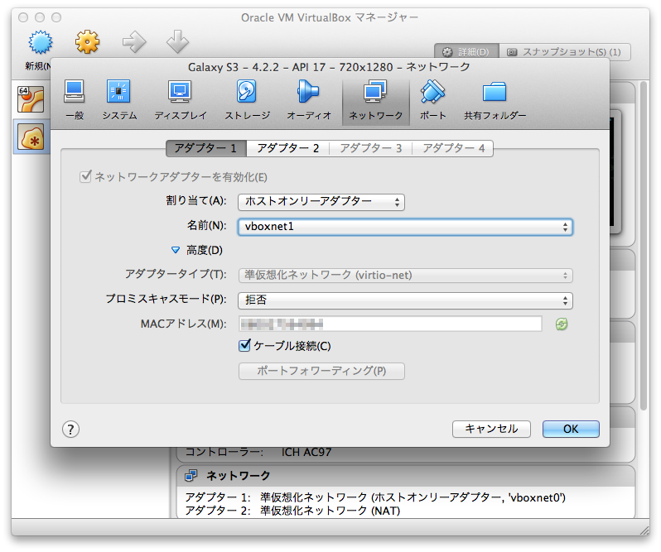The width and height of the screenshot is (661, 552).
Task: Switch to スナップショット(S) tab in manager window
Action: (x=565, y=52)
